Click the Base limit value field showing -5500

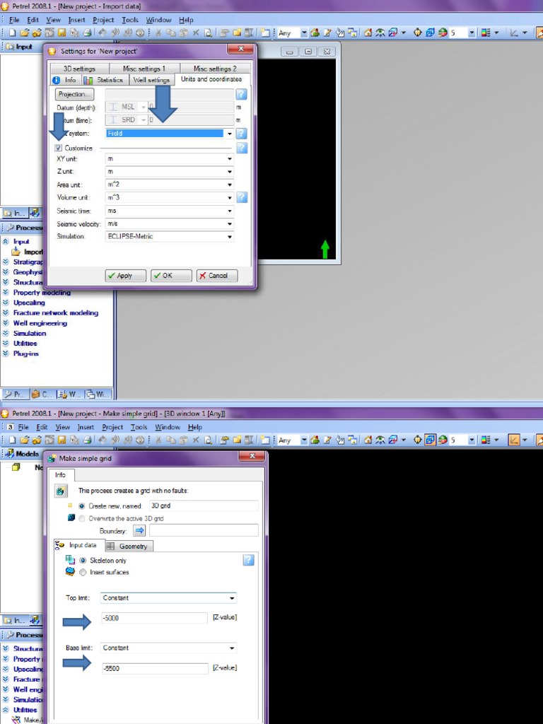pos(155,669)
